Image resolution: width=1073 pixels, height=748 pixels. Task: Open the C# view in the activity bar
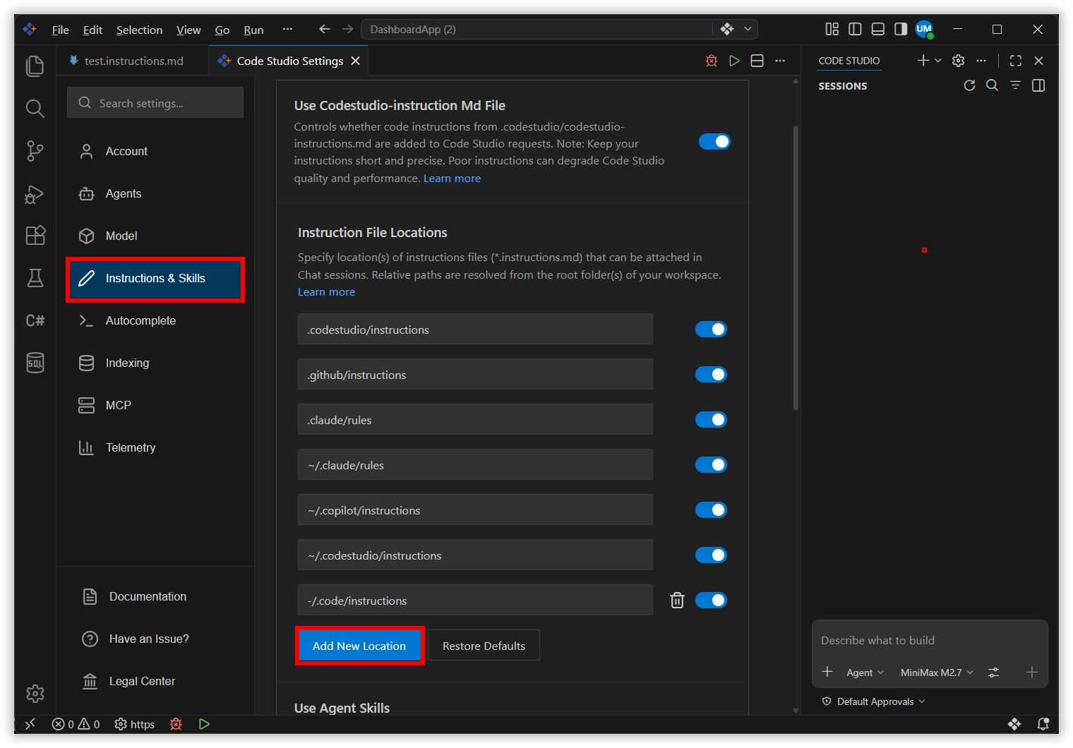(x=35, y=320)
